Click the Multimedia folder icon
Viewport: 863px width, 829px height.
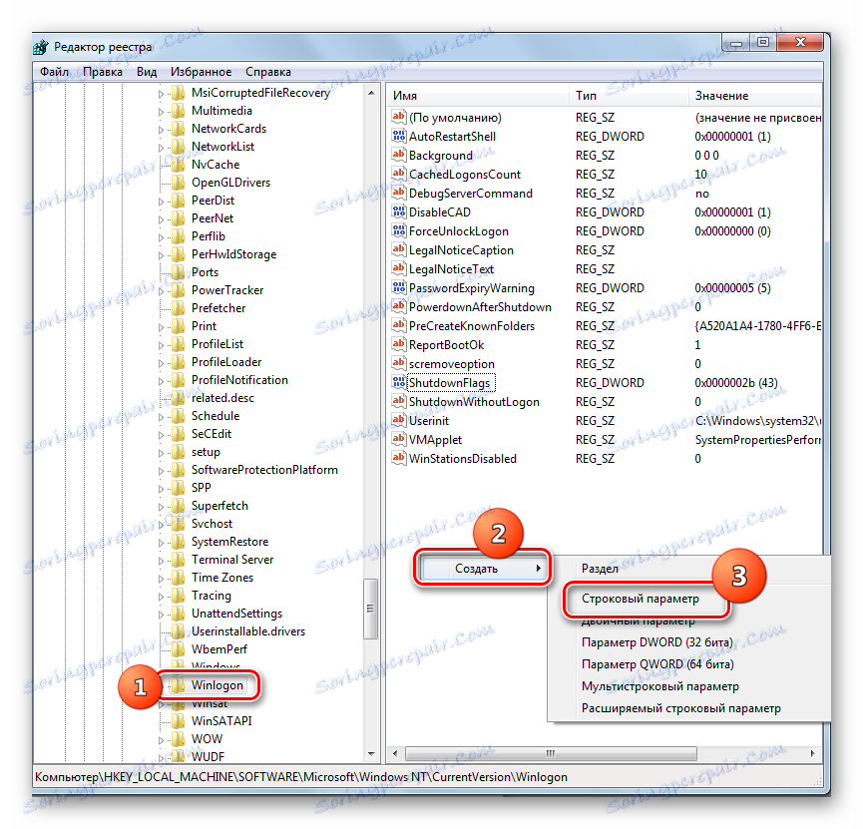[178, 111]
